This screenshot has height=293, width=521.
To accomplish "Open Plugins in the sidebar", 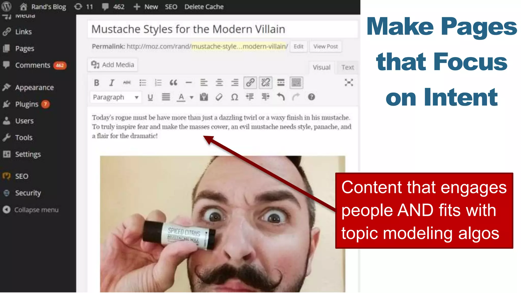I will [x=26, y=104].
